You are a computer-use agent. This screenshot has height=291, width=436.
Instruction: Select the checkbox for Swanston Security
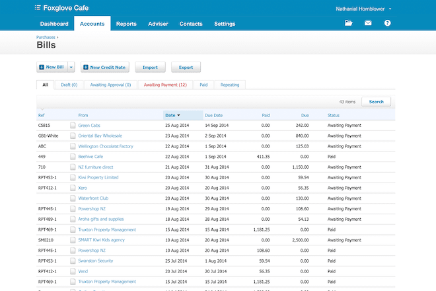[x=73, y=261]
